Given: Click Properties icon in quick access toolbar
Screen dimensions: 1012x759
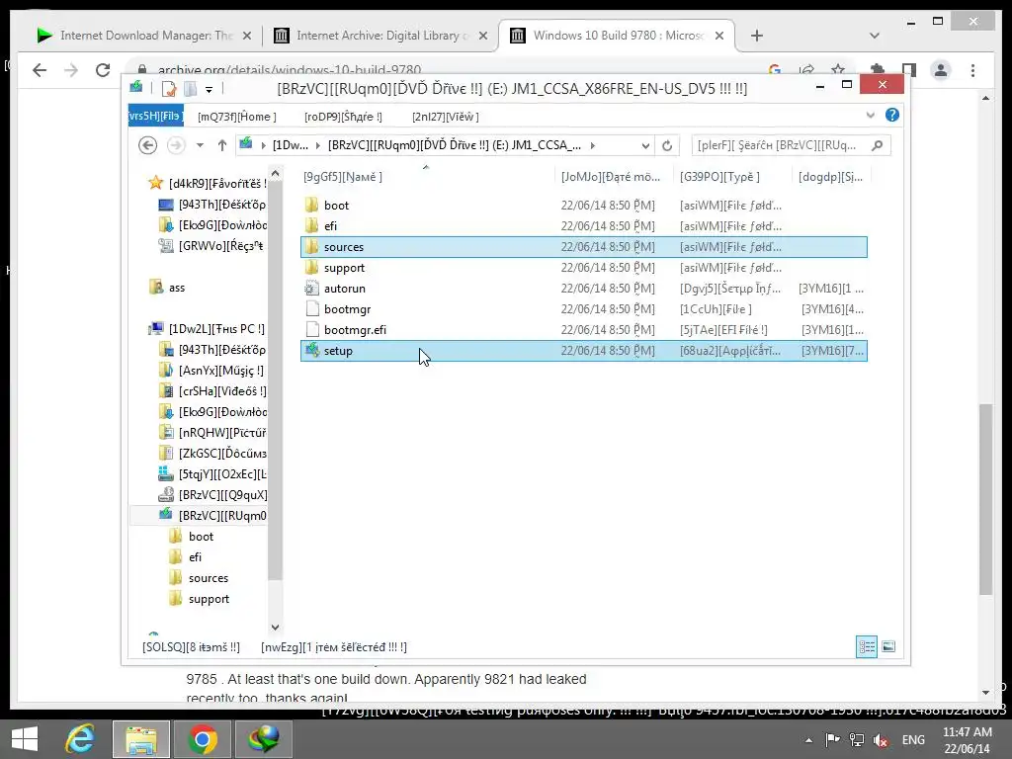Looking at the screenshot, I should point(169,89).
